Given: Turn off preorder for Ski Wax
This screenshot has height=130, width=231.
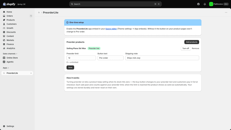Looking at the screenshot, I should pos(186,48).
